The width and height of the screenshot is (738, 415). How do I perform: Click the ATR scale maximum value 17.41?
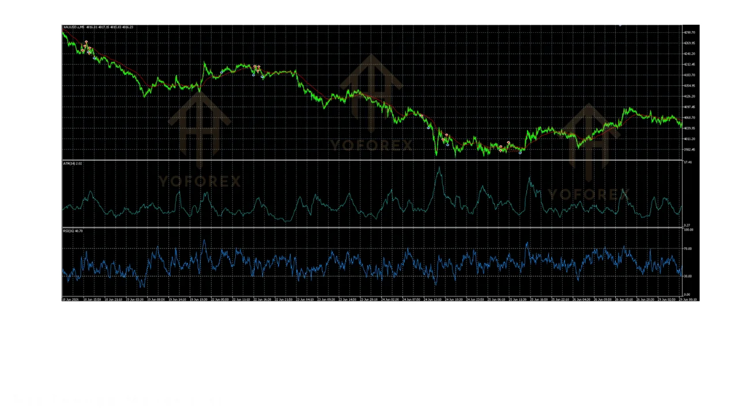pyautogui.click(x=687, y=163)
